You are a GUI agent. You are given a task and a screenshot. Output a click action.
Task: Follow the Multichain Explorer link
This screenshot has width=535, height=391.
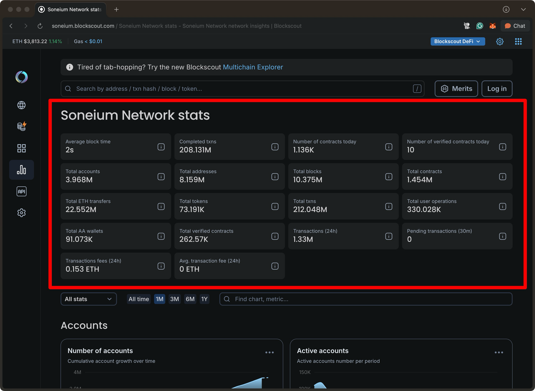[253, 67]
